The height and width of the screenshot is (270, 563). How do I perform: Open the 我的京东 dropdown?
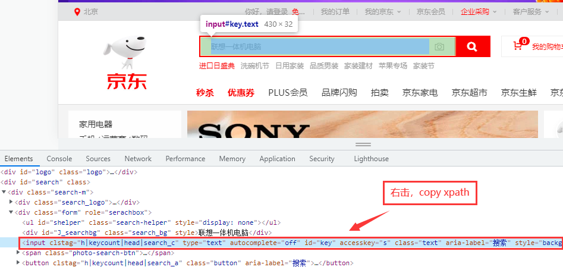383,12
